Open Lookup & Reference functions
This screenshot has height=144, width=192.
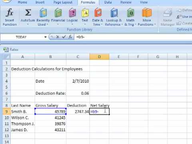[x=114, y=17]
